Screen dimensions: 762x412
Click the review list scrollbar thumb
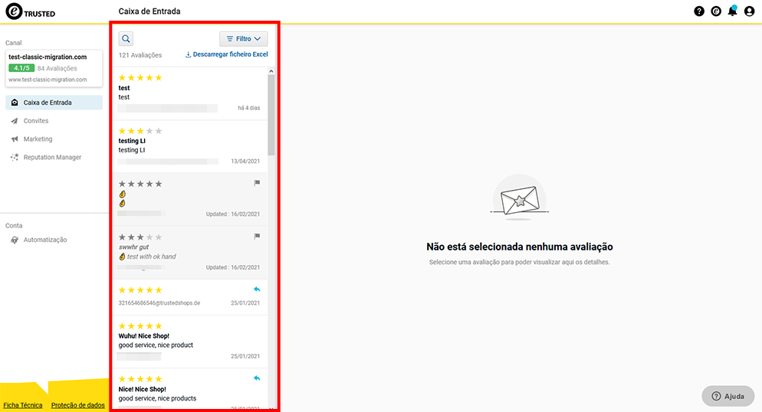271,115
